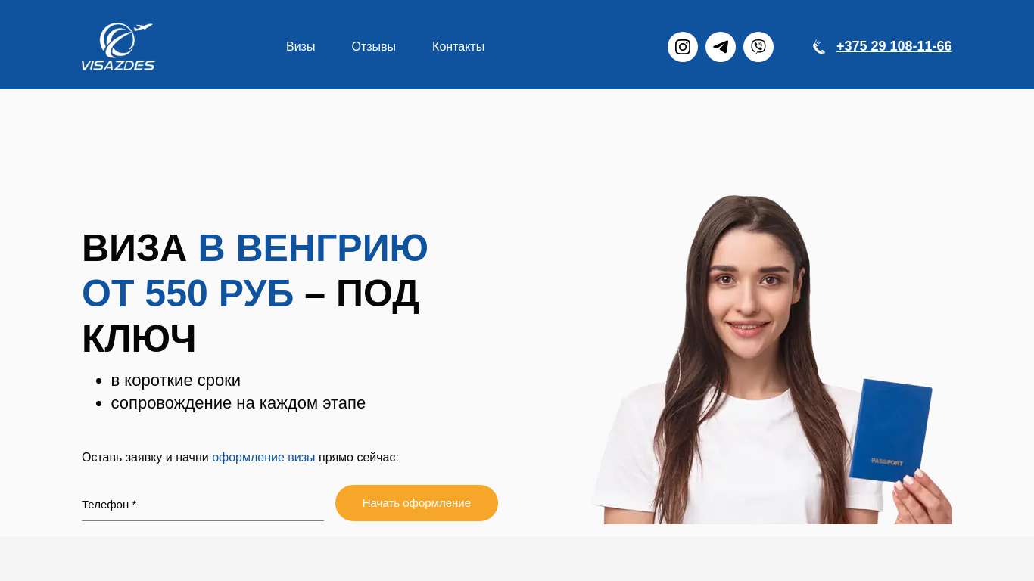Open the Viber messenger icon
The image size is (1034, 581).
[x=758, y=47]
